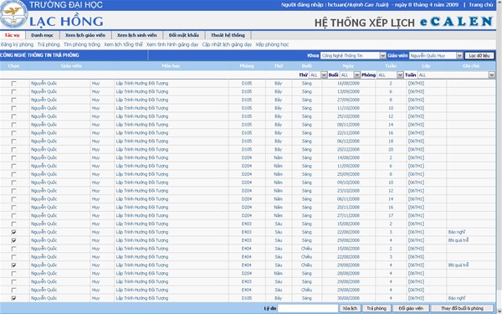The height and width of the screenshot is (314, 502).
Task: Open the Thứ filter dropdown
Action: click(324, 75)
